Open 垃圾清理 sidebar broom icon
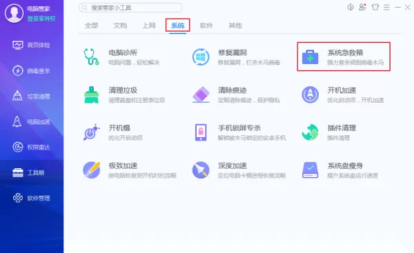This screenshot has width=414, height=253. [17, 96]
